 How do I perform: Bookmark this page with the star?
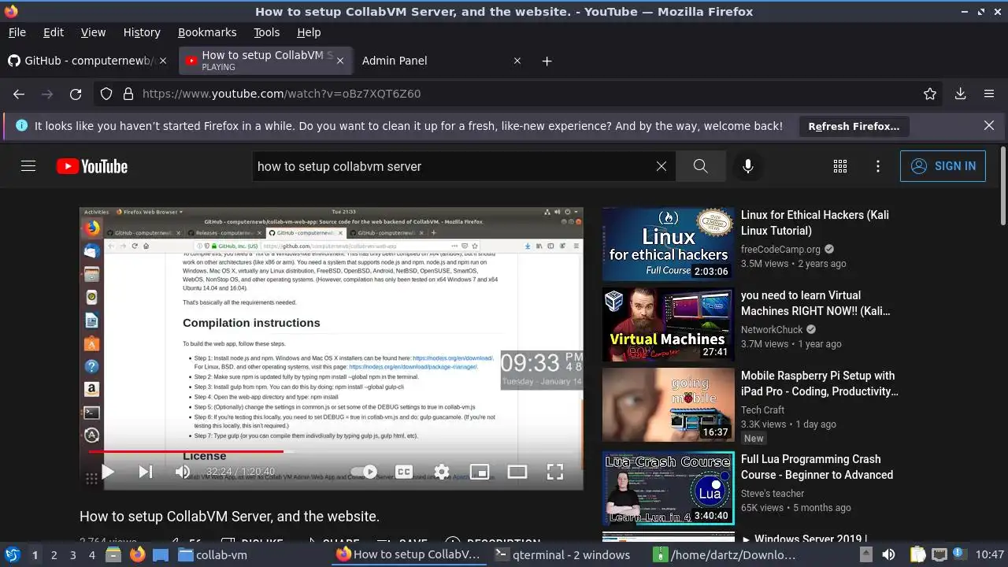tap(930, 94)
